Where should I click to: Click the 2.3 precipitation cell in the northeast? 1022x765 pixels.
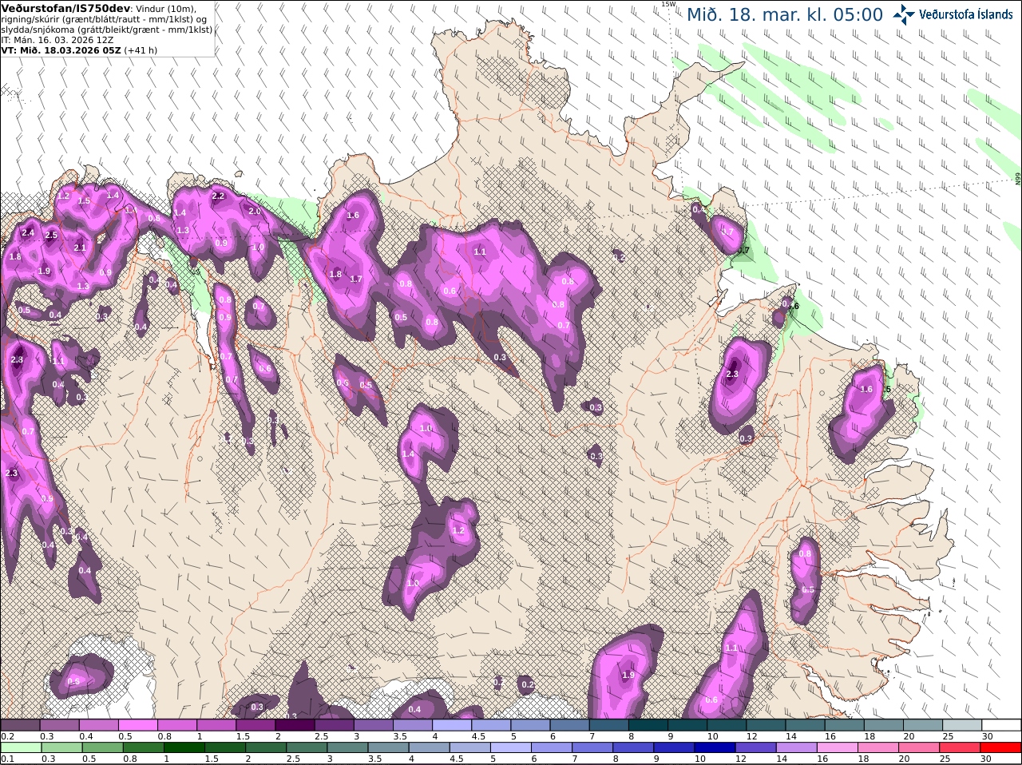[732, 374]
